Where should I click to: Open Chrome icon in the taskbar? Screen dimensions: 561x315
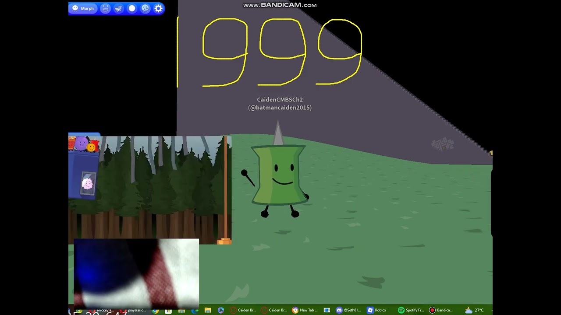click(155, 311)
